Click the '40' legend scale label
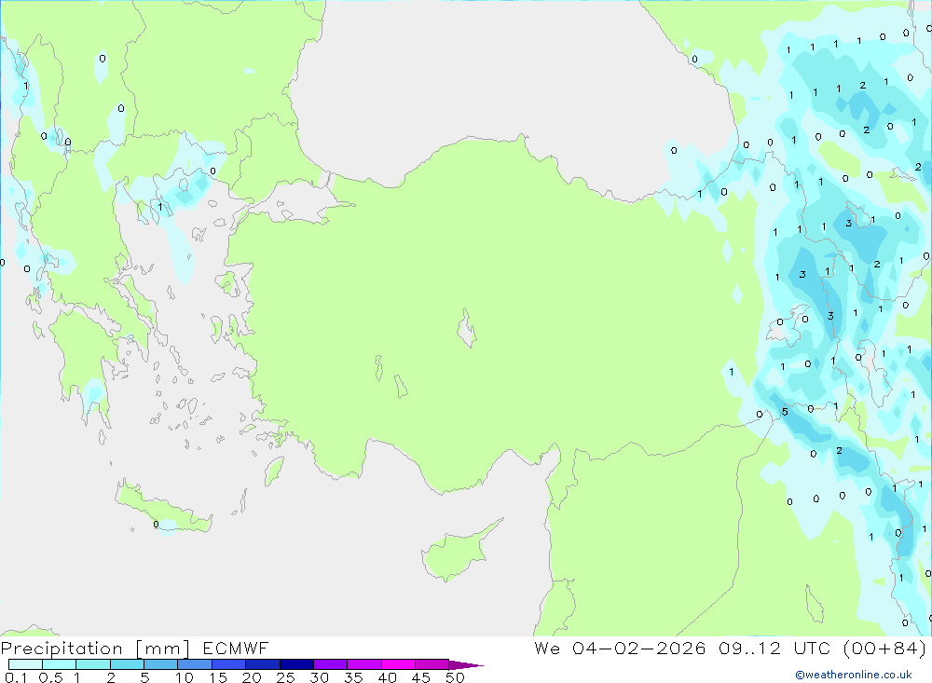 387,677
